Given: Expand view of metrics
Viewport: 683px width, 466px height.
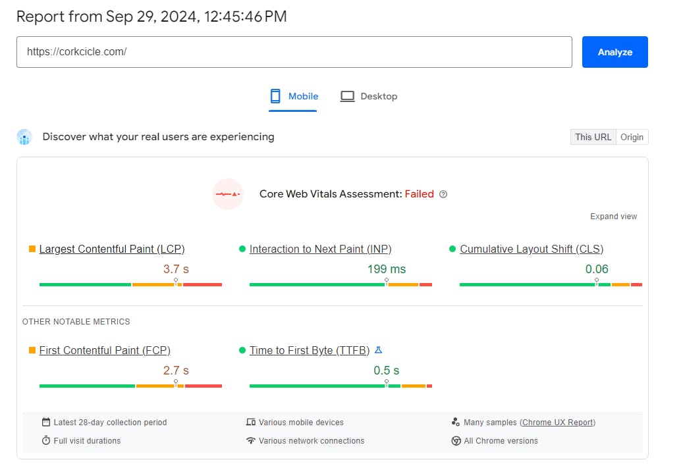Looking at the screenshot, I should [x=613, y=217].
